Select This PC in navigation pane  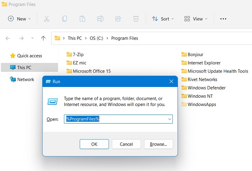30,68
